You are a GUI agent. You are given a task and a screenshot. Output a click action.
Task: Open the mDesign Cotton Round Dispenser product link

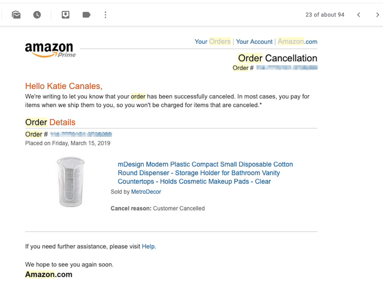pos(205,173)
